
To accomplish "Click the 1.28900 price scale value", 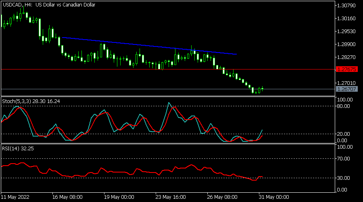I will pyautogui.click(x=346, y=44).
